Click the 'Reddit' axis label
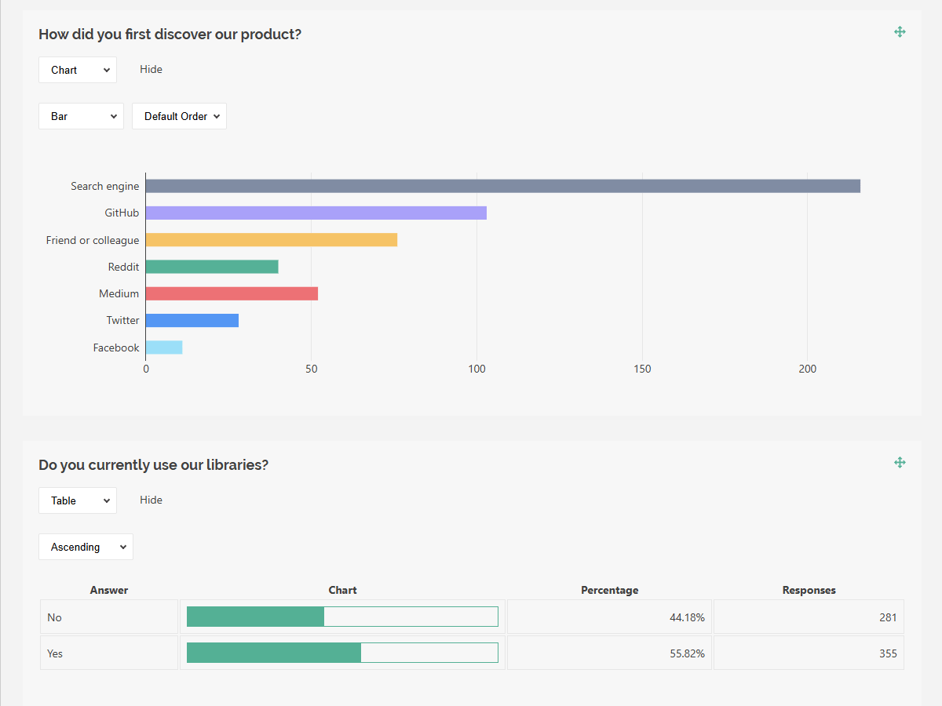 [x=123, y=267]
